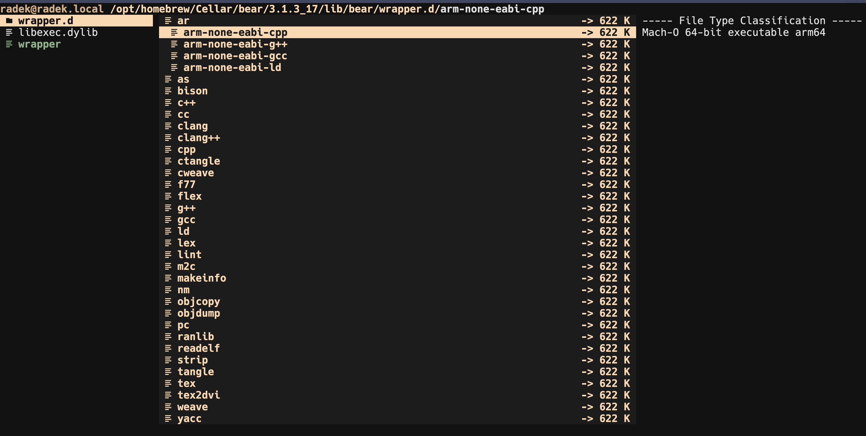Select the nm file entry
The image size is (866, 436).
[183, 290]
